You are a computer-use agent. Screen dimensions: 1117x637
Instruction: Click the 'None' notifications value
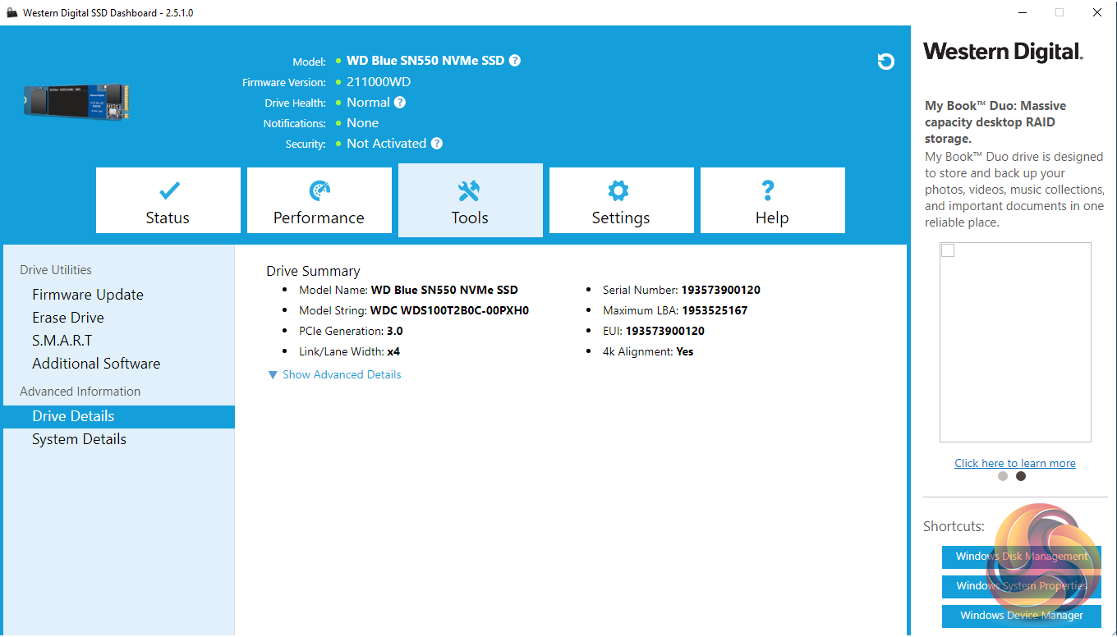coord(362,123)
